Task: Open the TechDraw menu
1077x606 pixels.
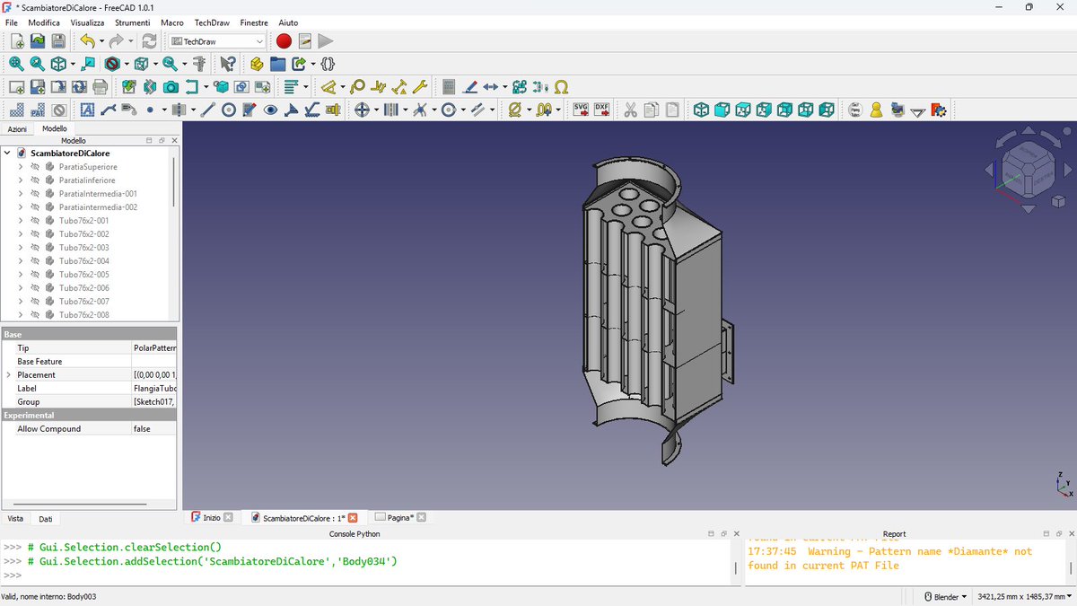Action: tap(213, 22)
